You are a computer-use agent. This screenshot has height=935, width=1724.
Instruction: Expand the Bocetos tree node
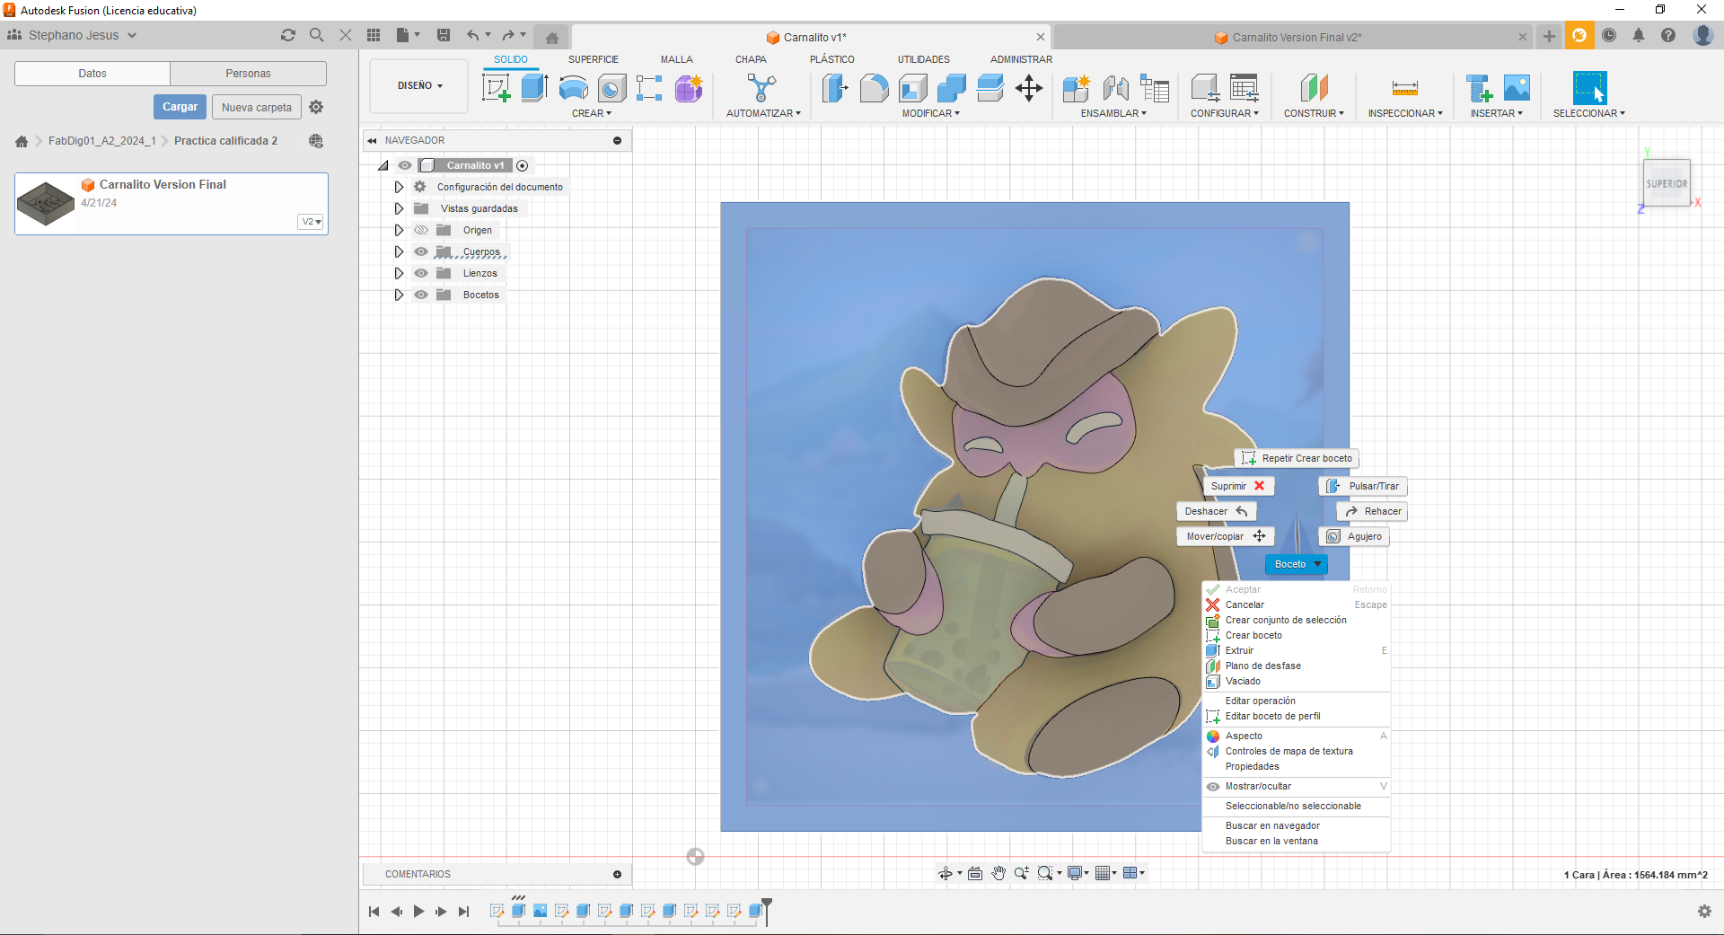coord(399,295)
